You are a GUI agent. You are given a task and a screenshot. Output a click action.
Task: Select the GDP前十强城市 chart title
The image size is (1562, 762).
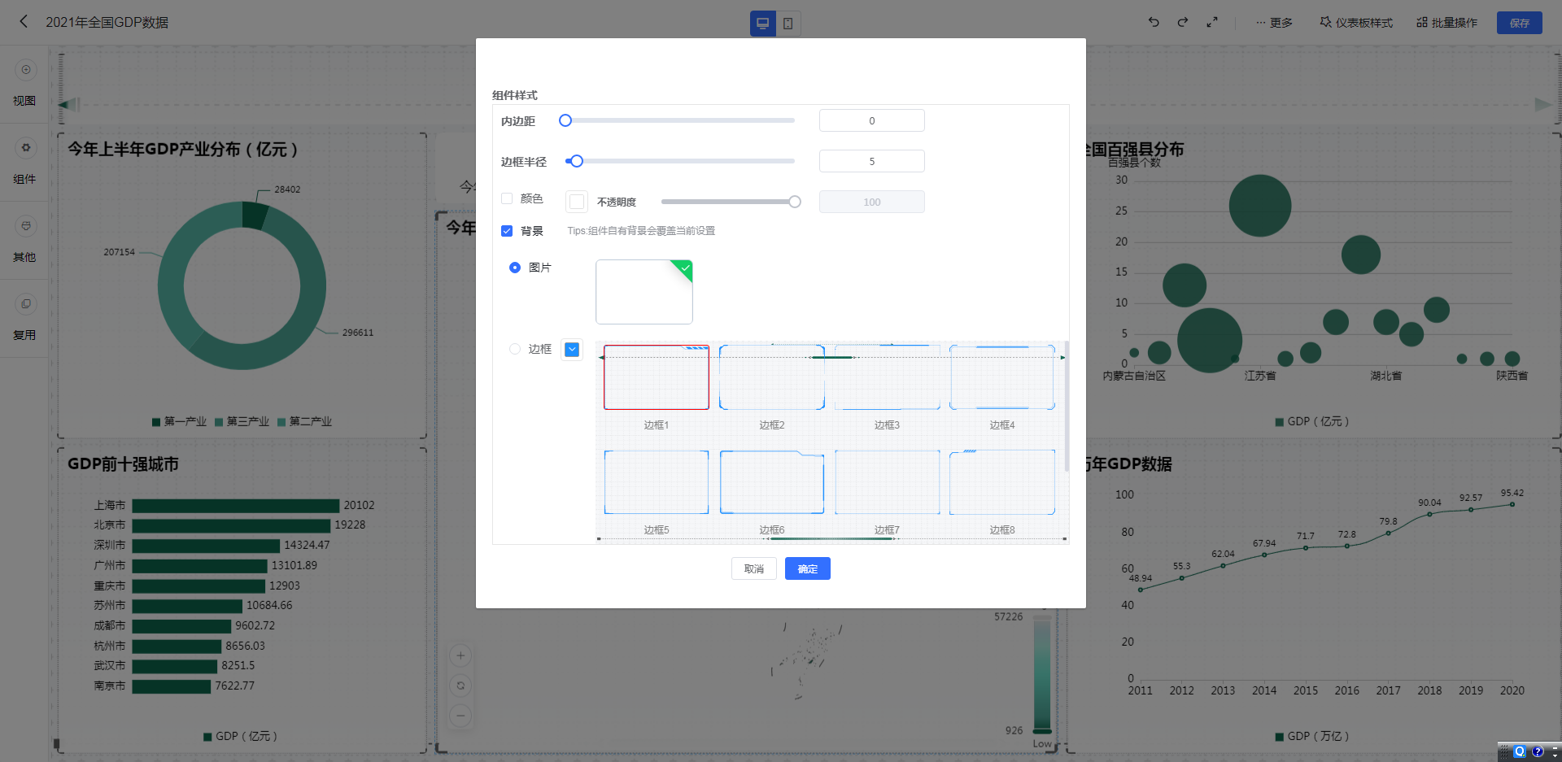(x=123, y=464)
